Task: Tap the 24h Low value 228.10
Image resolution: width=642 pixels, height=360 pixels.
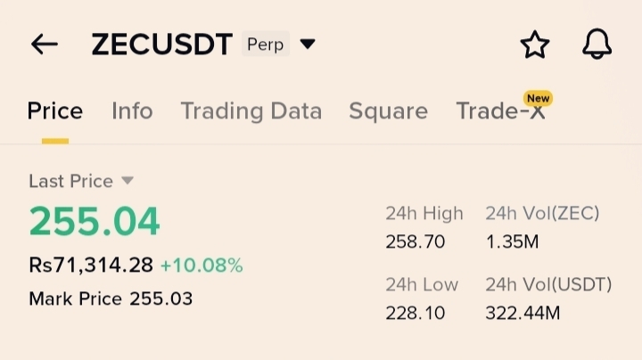Action: 415,313
